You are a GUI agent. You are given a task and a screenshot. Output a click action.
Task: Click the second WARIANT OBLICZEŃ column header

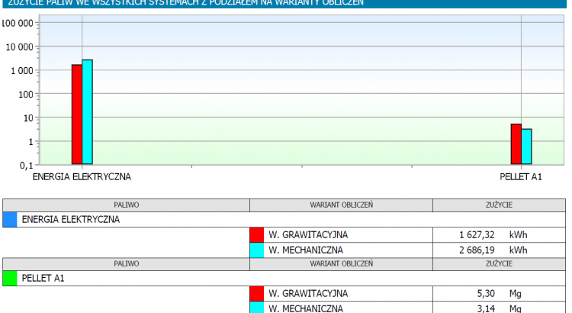tap(342, 264)
